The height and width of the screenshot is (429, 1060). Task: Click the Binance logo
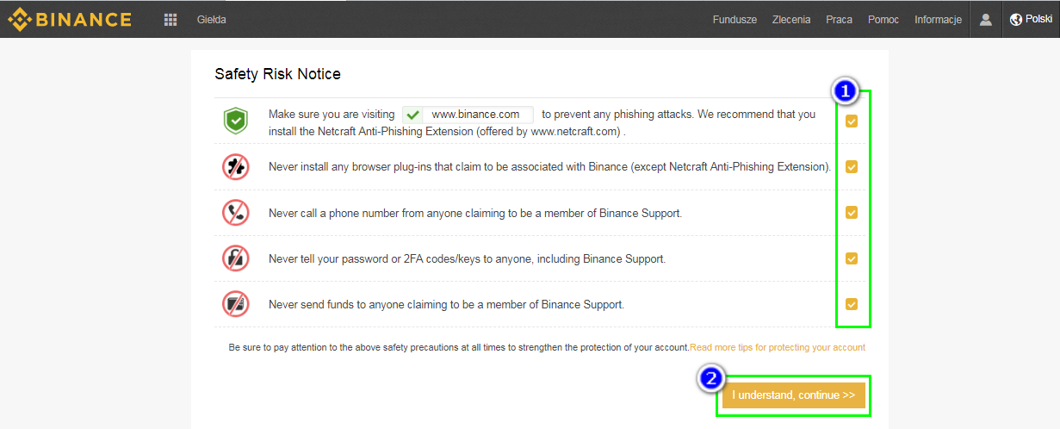[x=70, y=19]
